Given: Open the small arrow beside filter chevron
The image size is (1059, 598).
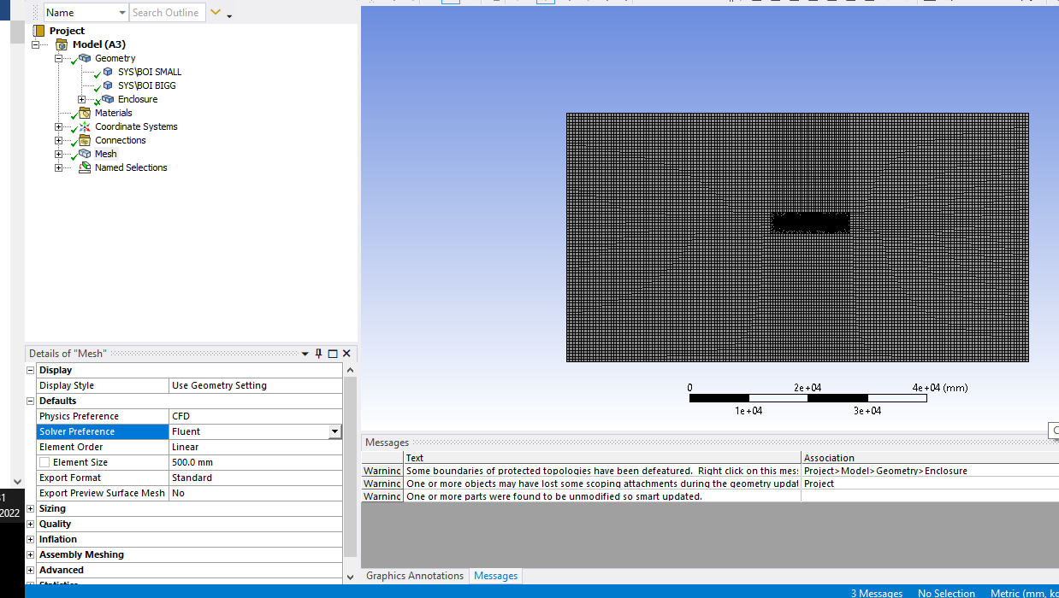Looking at the screenshot, I should pos(229,15).
